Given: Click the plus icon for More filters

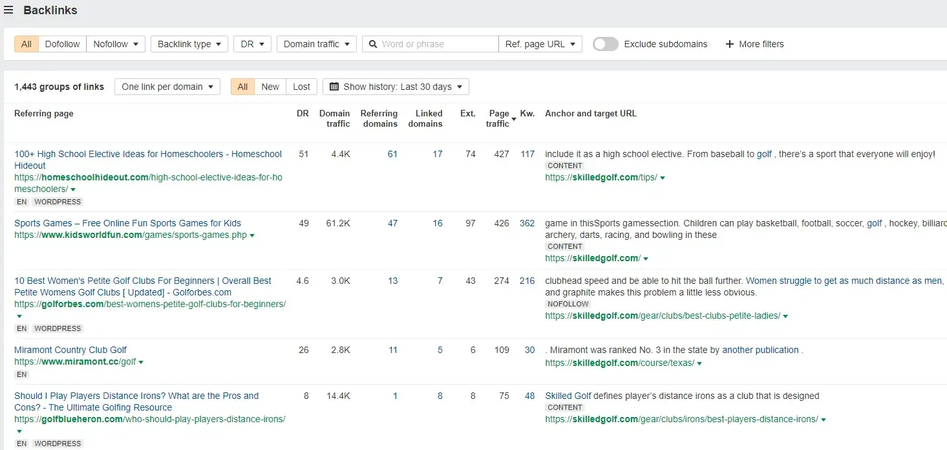Looking at the screenshot, I should (730, 44).
